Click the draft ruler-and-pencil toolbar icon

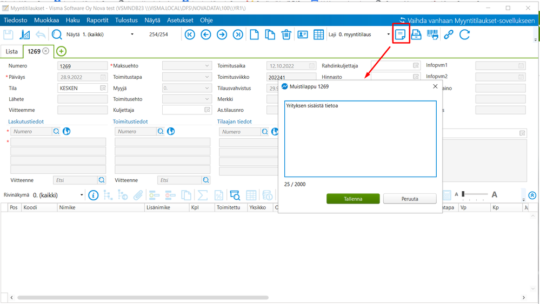coord(24,35)
